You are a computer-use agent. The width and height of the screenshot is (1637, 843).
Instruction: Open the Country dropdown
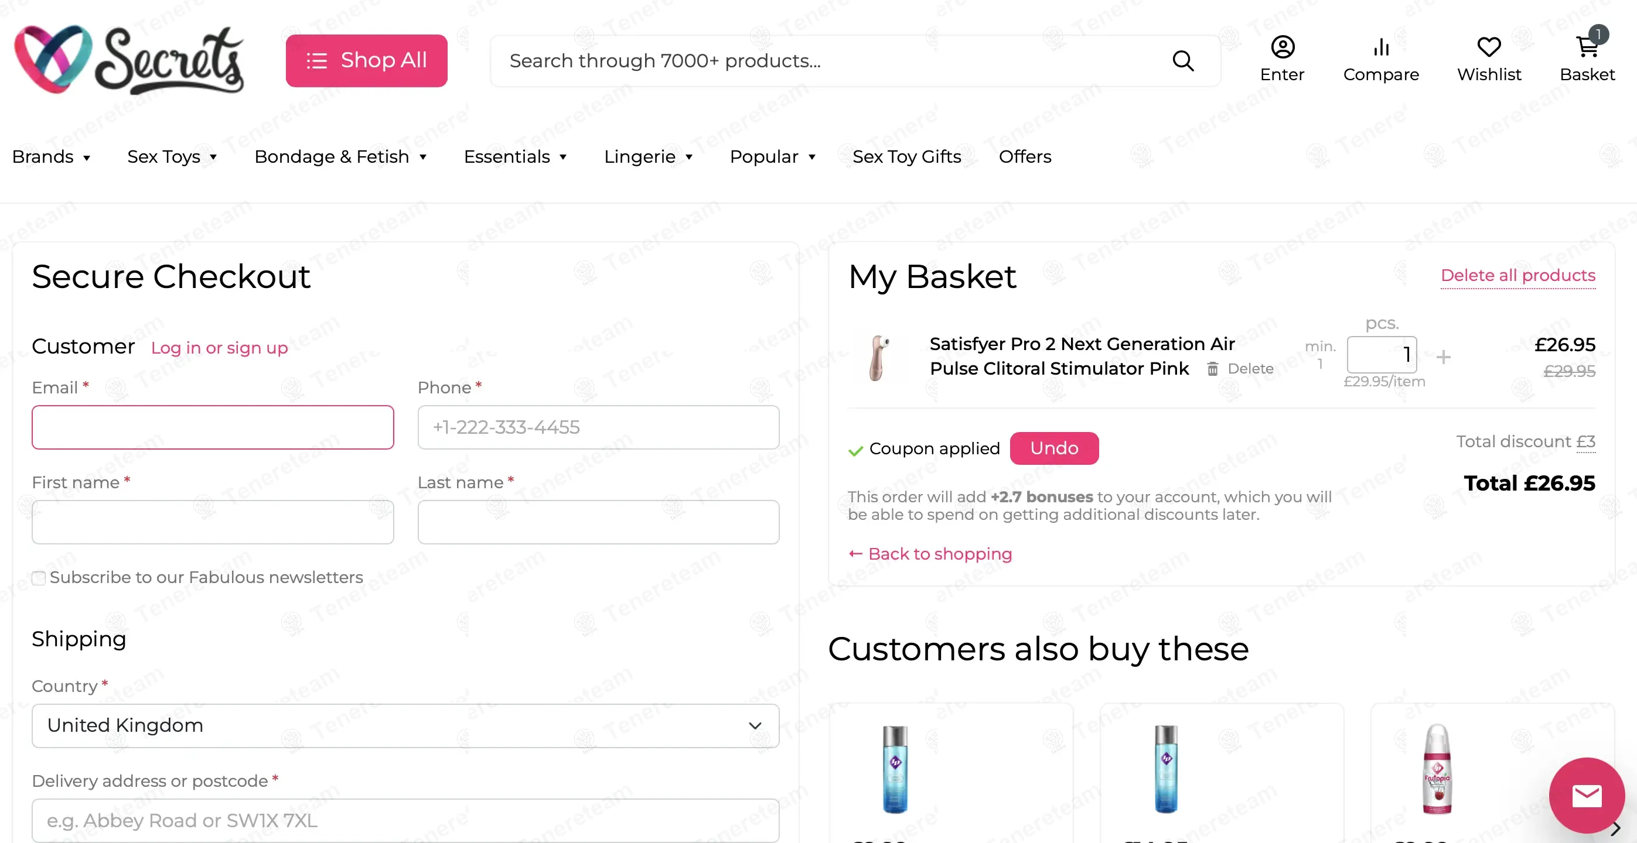click(405, 725)
